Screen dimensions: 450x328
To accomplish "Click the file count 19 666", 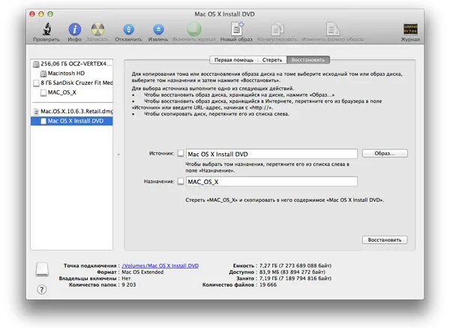I will (268, 284).
